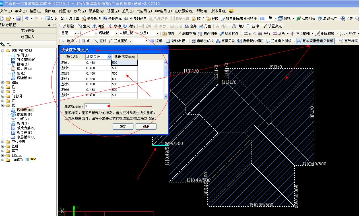
Task: Click 移动 move tool
Action: click(x=115, y=26)
